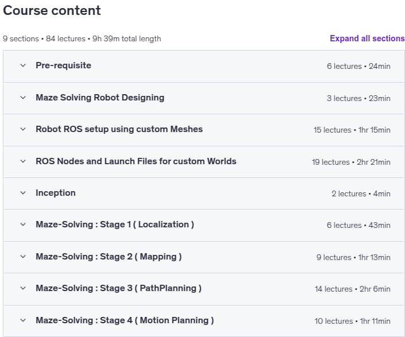Viewport: 405px width, 337px height.
Task: Open the Inception section title
Action: 56,193
